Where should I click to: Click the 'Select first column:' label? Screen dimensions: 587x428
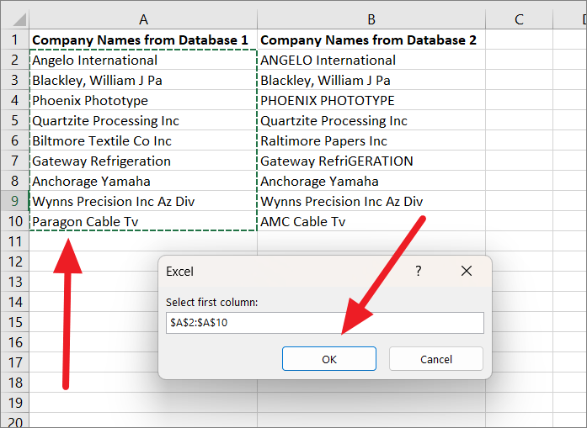(212, 302)
